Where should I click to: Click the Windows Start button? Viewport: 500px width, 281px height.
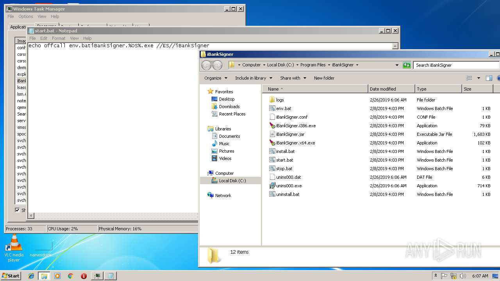click(11, 276)
